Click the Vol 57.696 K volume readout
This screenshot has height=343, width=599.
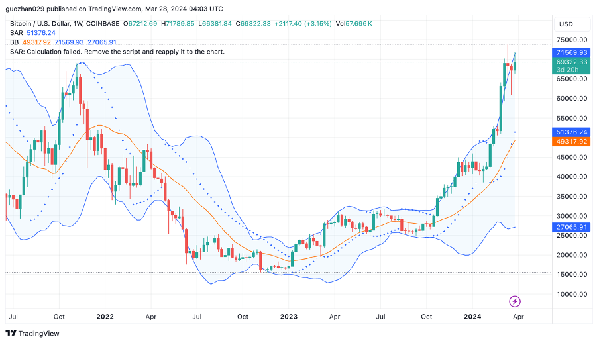click(x=353, y=23)
